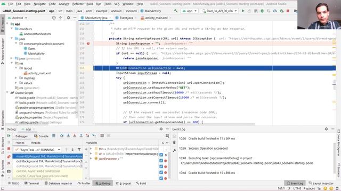Toggle the third checkbox in breakpoints column

(x=161, y=166)
